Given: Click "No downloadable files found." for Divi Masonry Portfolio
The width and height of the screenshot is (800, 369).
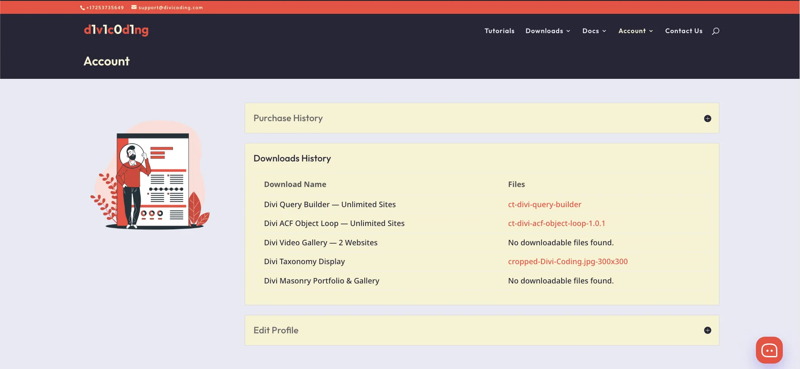Looking at the screenshot, I should tap(561, 281).
